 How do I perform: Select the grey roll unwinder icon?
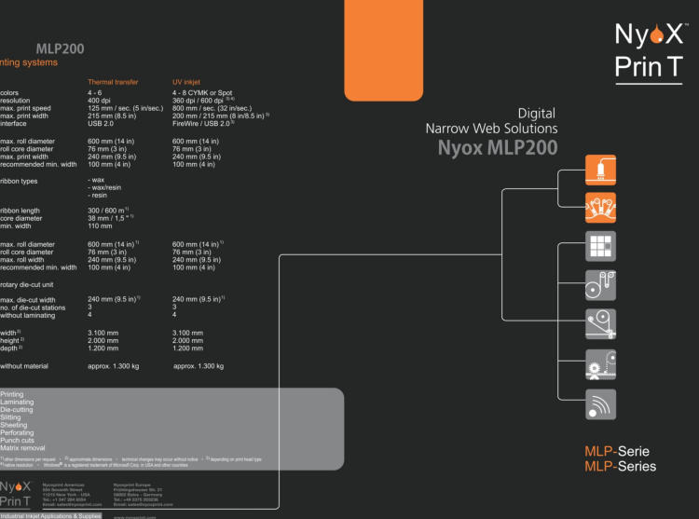point(600,285)
